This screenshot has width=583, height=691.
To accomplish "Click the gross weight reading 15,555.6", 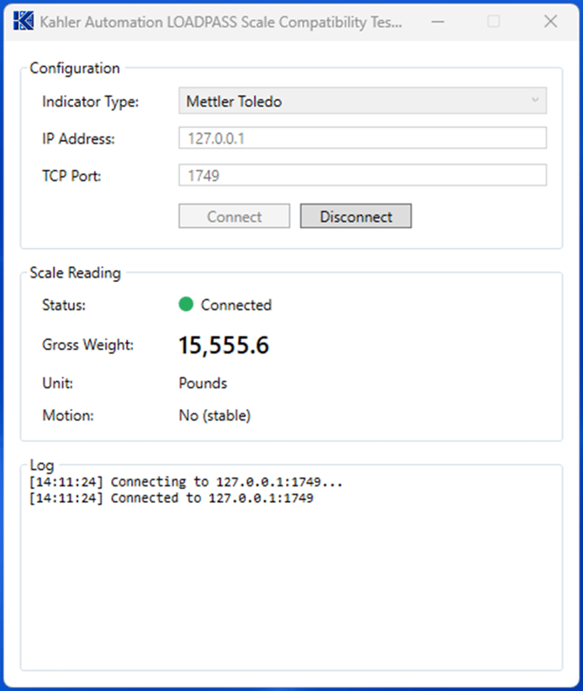I will 224,345.
